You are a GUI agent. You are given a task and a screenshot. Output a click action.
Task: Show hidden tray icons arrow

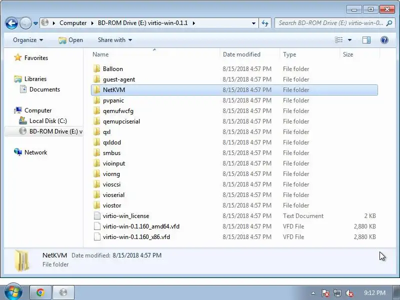[x=313, y=293]
